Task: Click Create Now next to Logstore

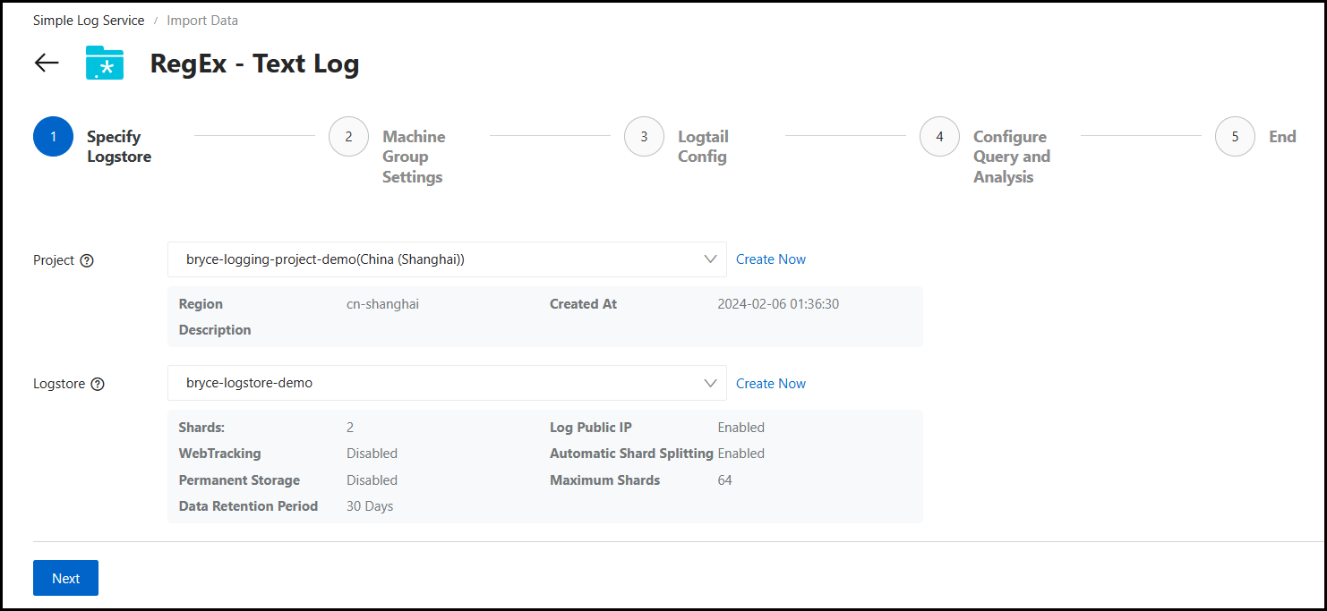Action: pos(770,384)
